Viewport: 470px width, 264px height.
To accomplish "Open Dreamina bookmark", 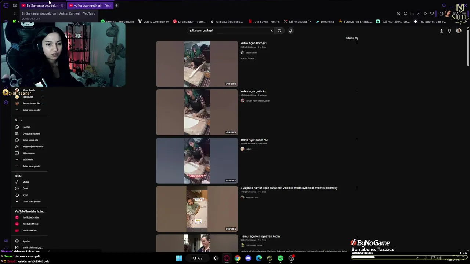I will click(325, 22).
